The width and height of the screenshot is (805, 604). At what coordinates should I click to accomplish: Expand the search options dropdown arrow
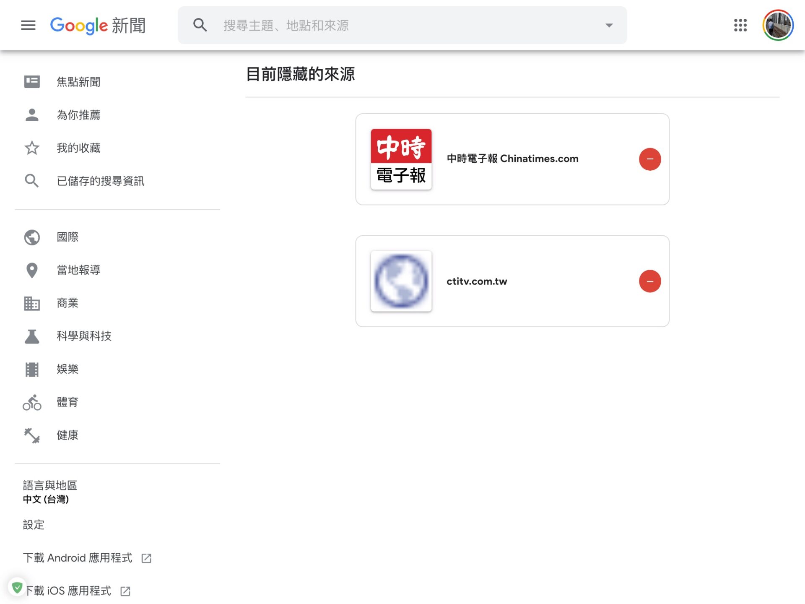(609, 25)
